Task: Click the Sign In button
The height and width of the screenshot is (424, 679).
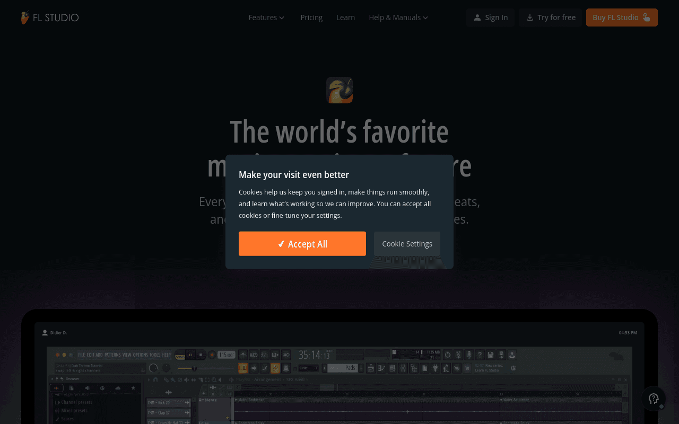Action: [491, 17]
